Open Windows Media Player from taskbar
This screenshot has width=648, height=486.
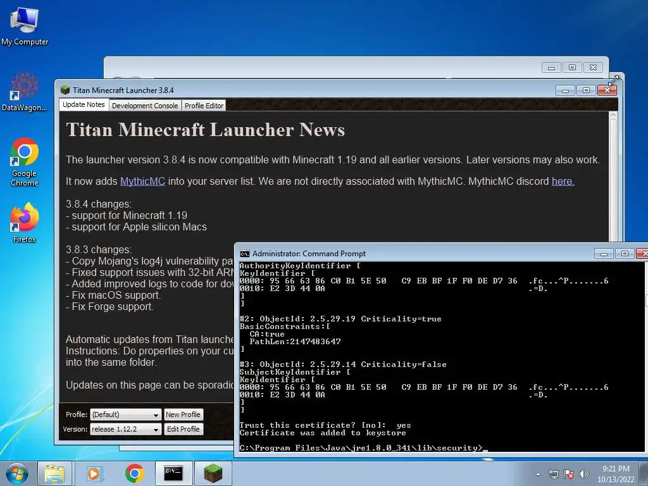[x=94, y=473]
